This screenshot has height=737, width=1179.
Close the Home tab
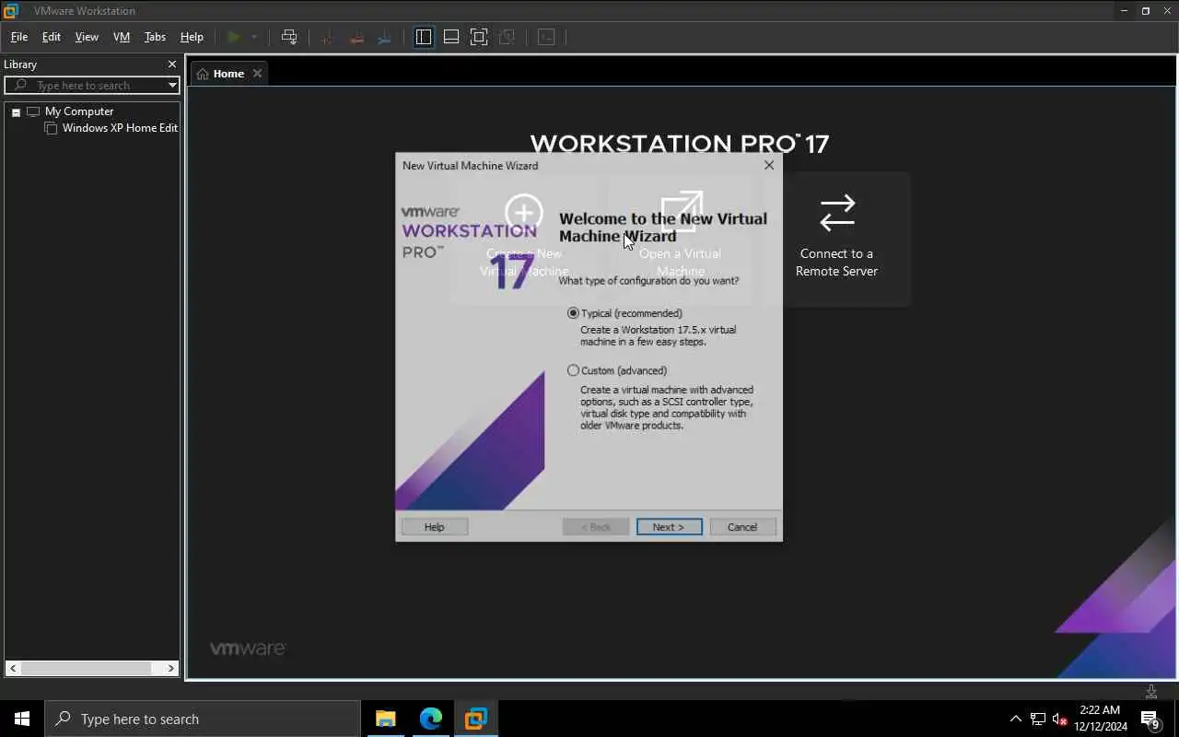click(x=257, y=74)
